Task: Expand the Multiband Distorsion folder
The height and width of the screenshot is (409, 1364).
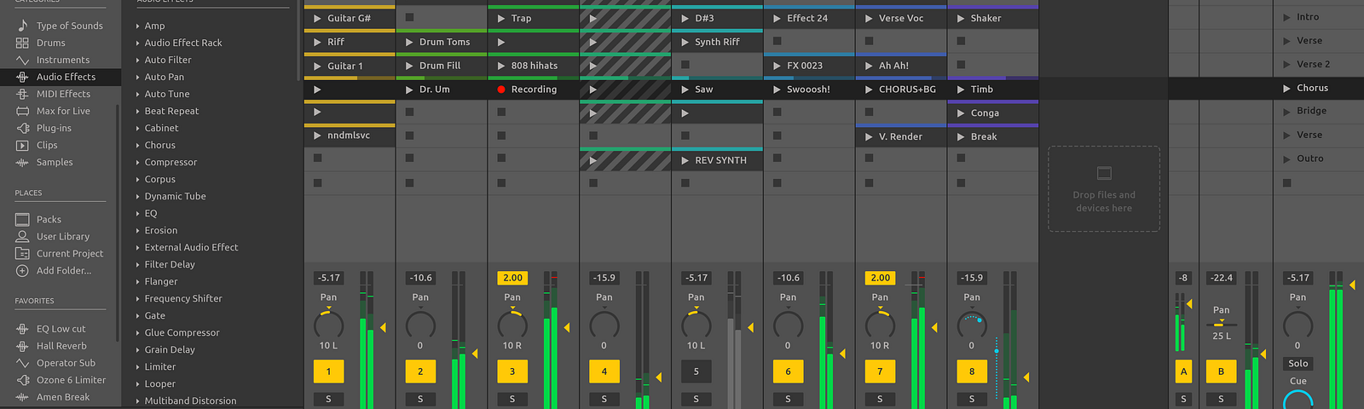Action: coord(137,401)
